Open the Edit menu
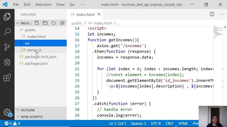The height and width of the screenshot is (127, 227). [27, 5]
